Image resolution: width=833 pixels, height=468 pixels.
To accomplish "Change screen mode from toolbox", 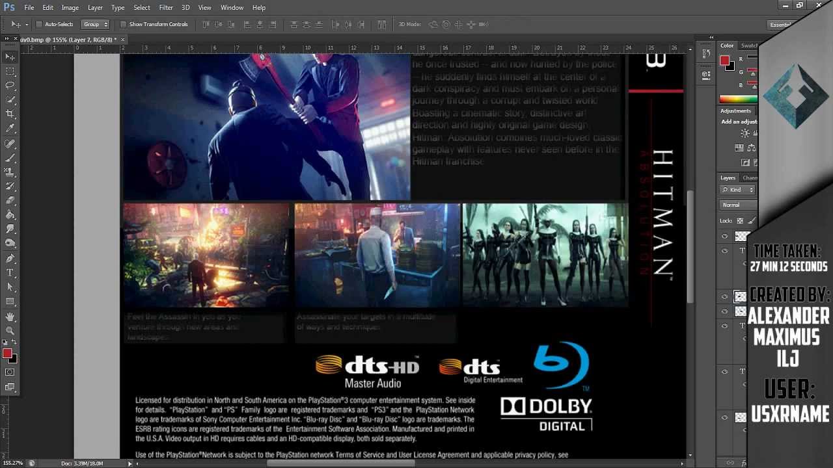I will (10, 387).
